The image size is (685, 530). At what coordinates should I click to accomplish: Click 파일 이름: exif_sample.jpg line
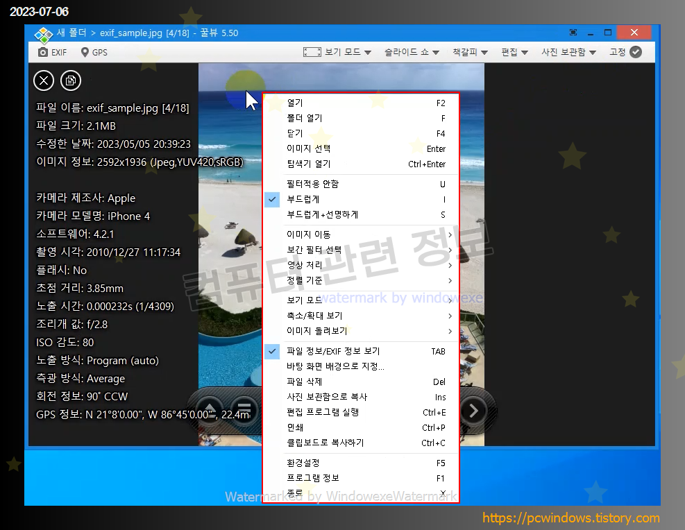click(112, 108)
